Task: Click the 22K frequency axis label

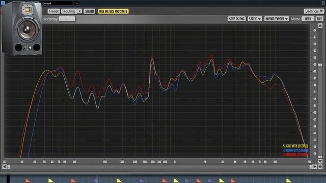Action: [309, 162]
